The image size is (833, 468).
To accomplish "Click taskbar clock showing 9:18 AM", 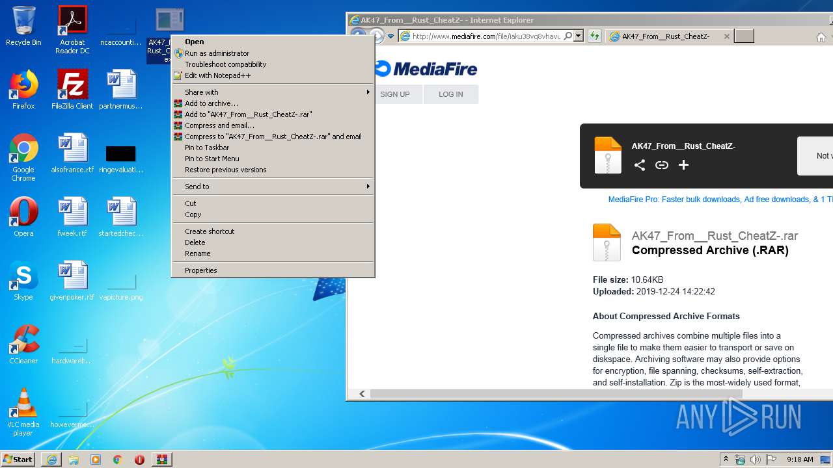I will [800, 460].
